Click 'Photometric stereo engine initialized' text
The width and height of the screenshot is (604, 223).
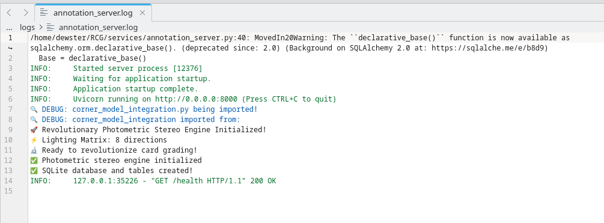tap(122, 160)
